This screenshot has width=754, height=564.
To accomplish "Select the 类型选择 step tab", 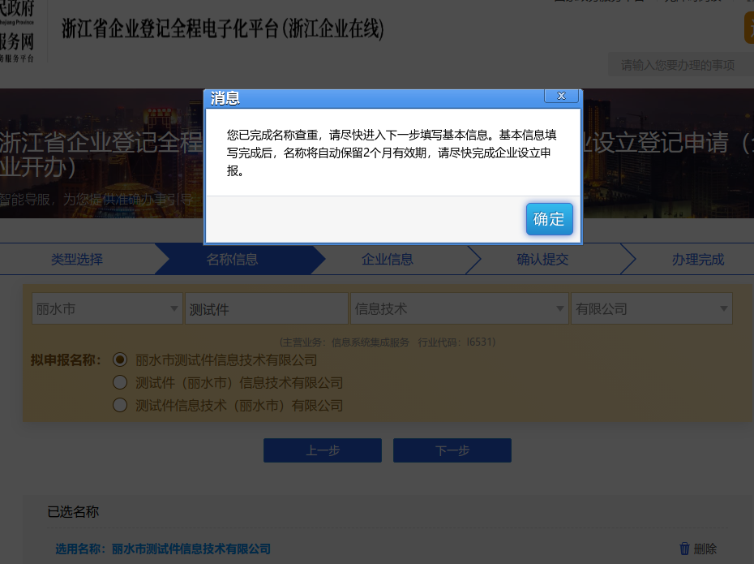I will click(x=77, y=260).
